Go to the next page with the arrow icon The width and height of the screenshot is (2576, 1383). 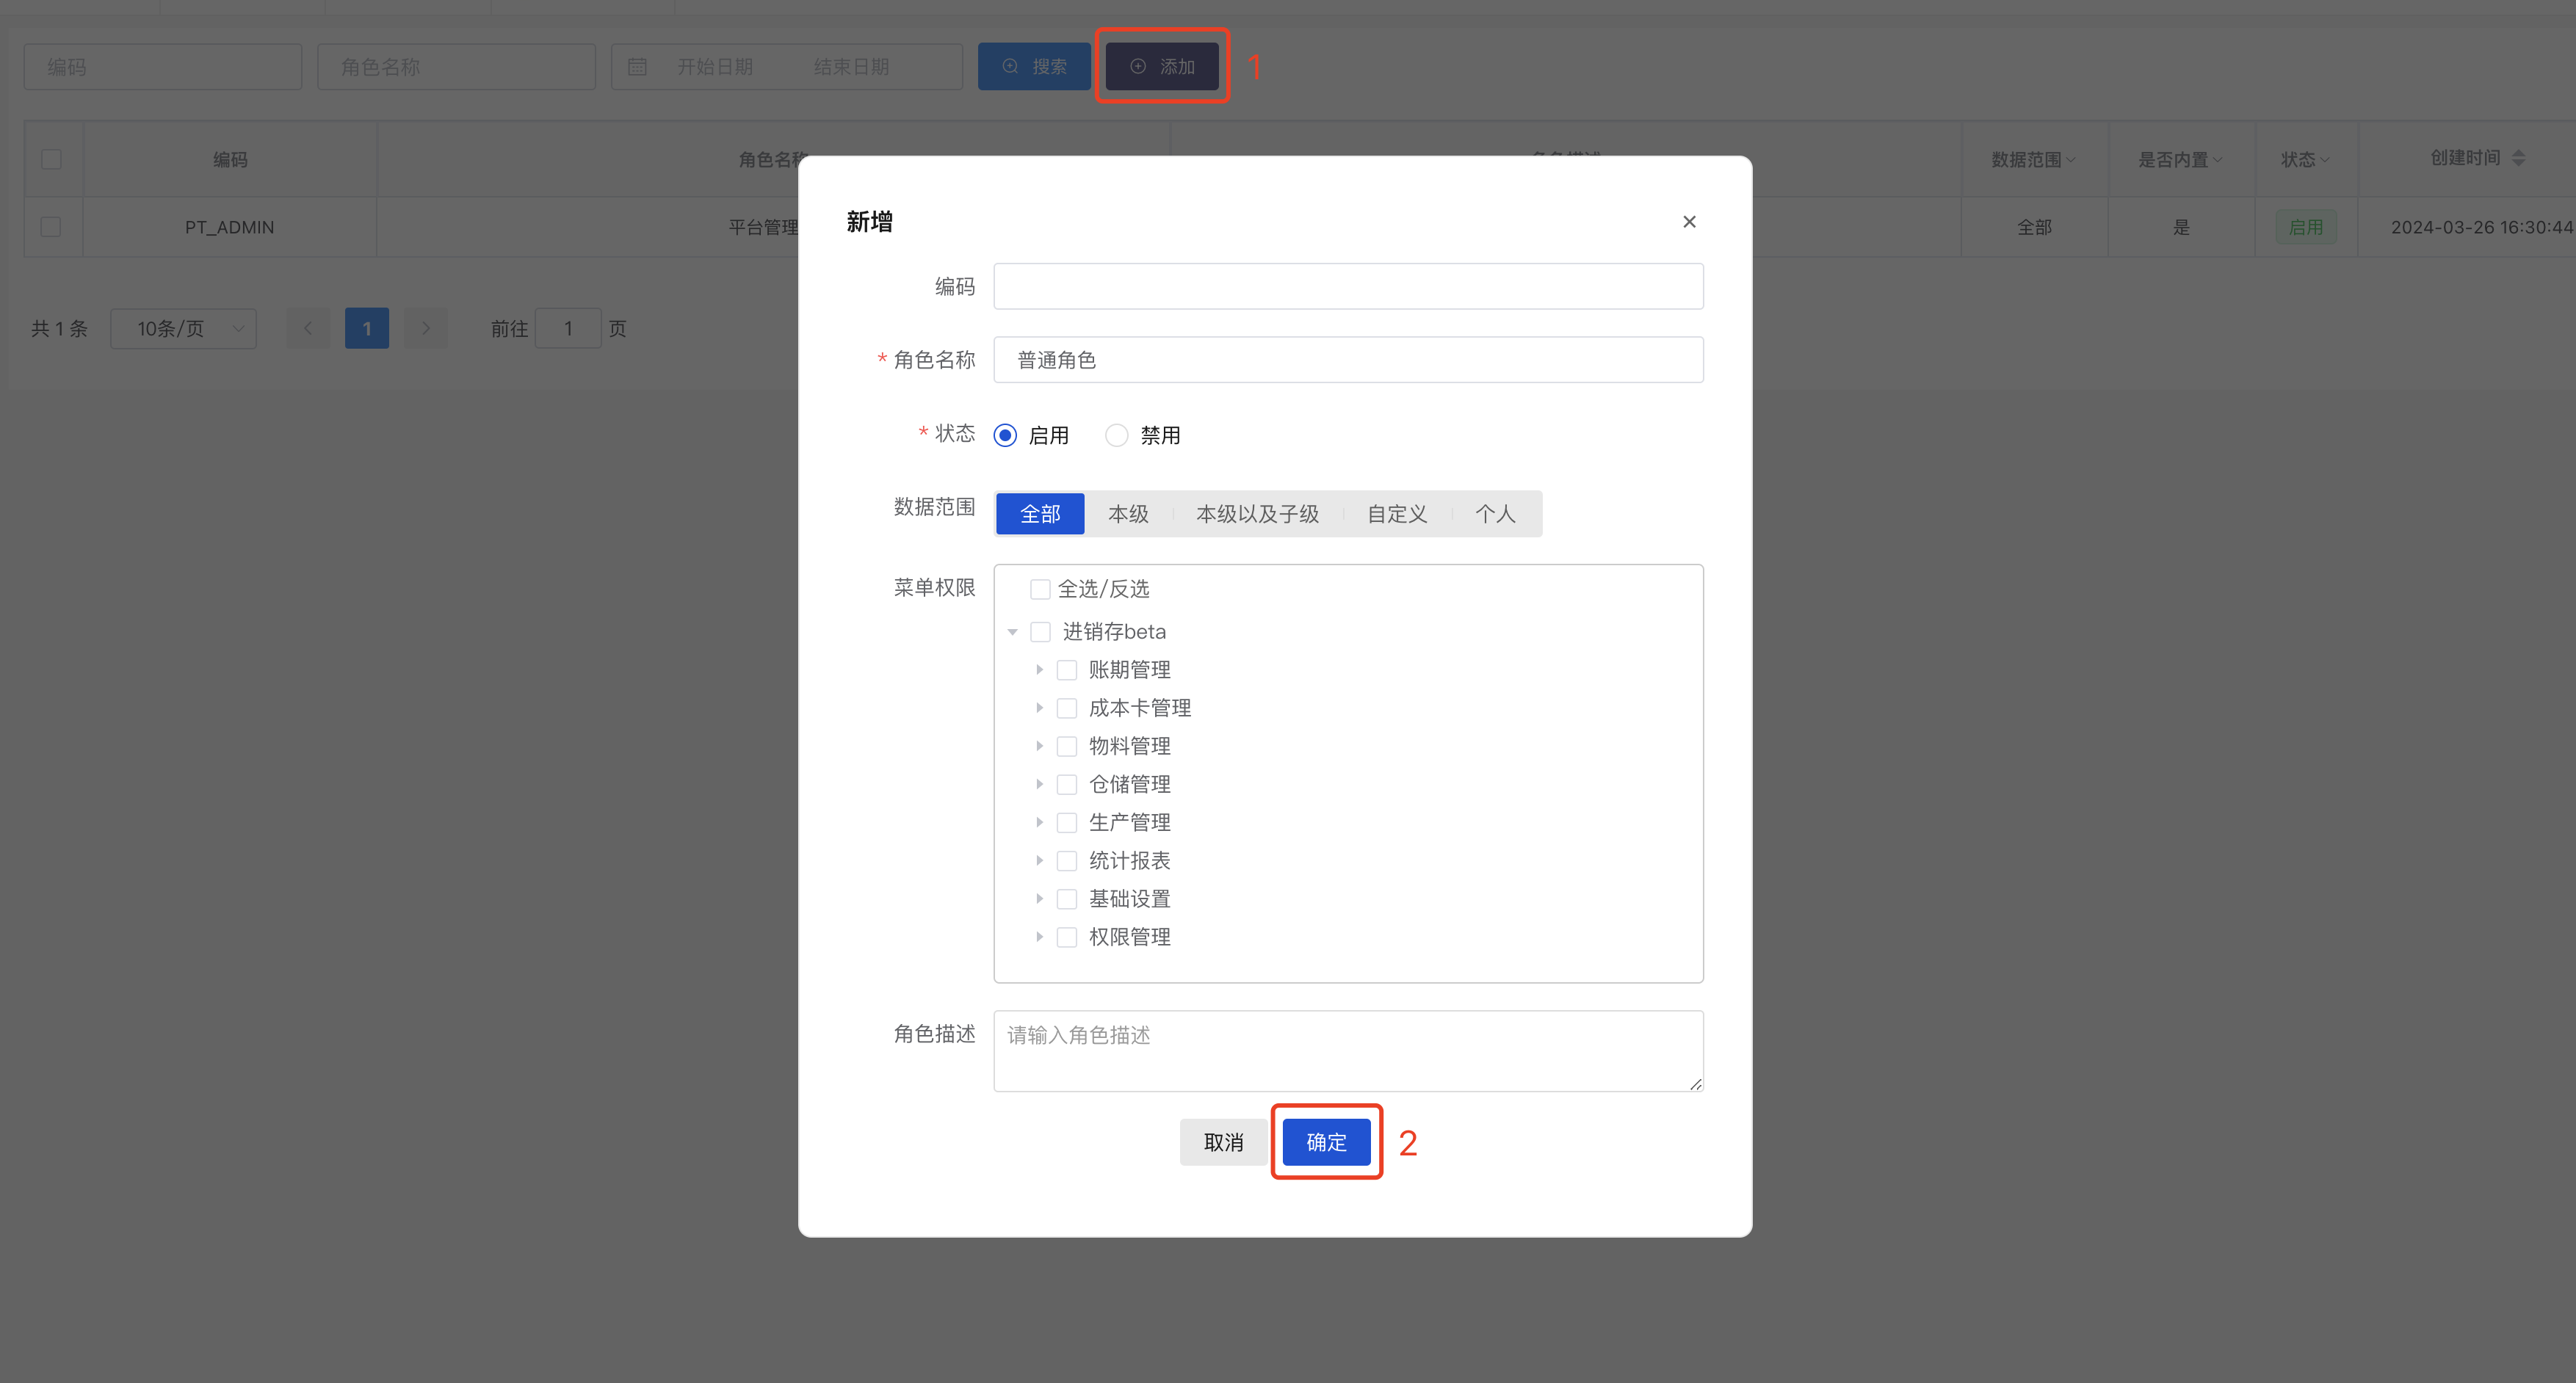point(426,328)
